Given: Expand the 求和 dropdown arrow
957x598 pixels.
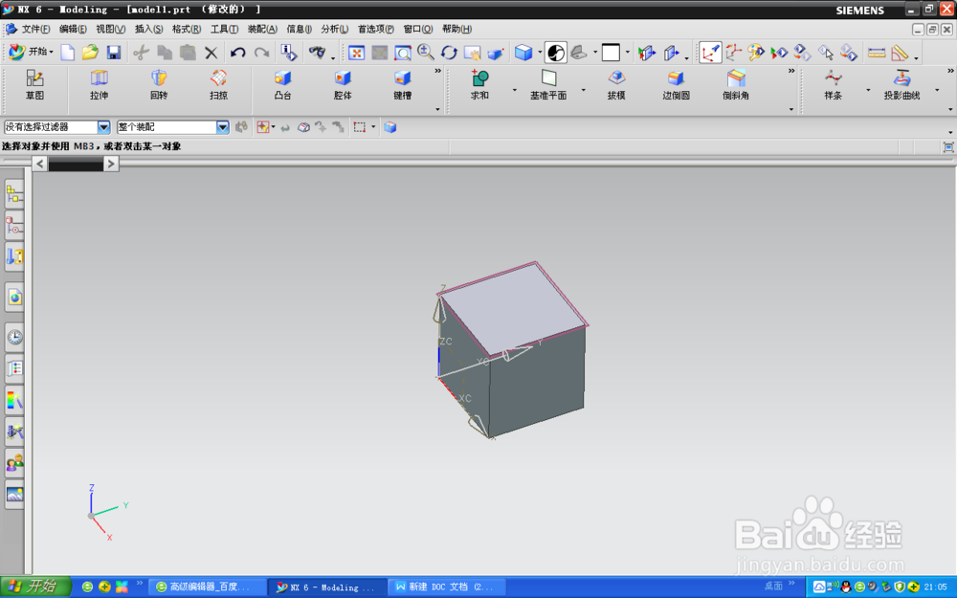Looking at the screenshot, I should (515, 90).
